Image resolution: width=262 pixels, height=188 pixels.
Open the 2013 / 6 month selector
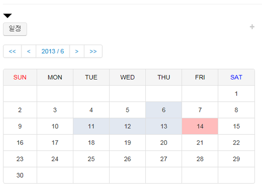pyautogui.click(x=53, y=51)
